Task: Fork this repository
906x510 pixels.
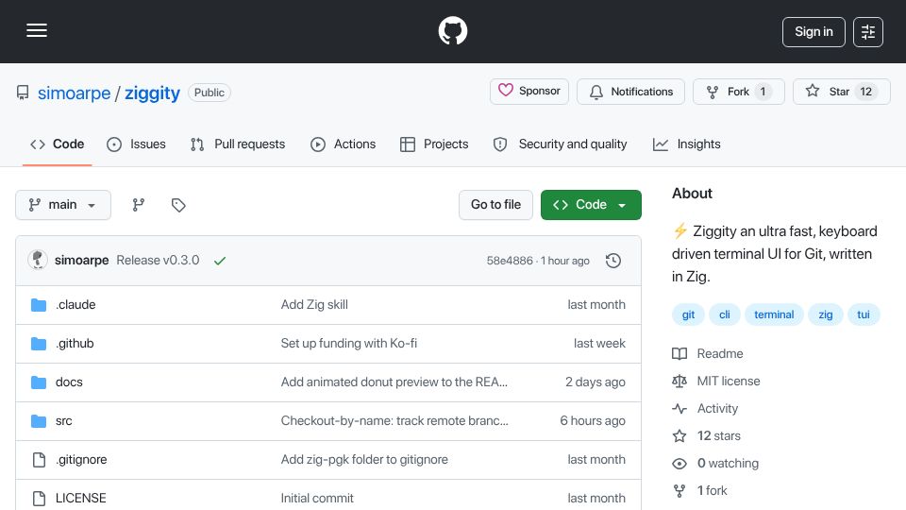Action: 738,92
